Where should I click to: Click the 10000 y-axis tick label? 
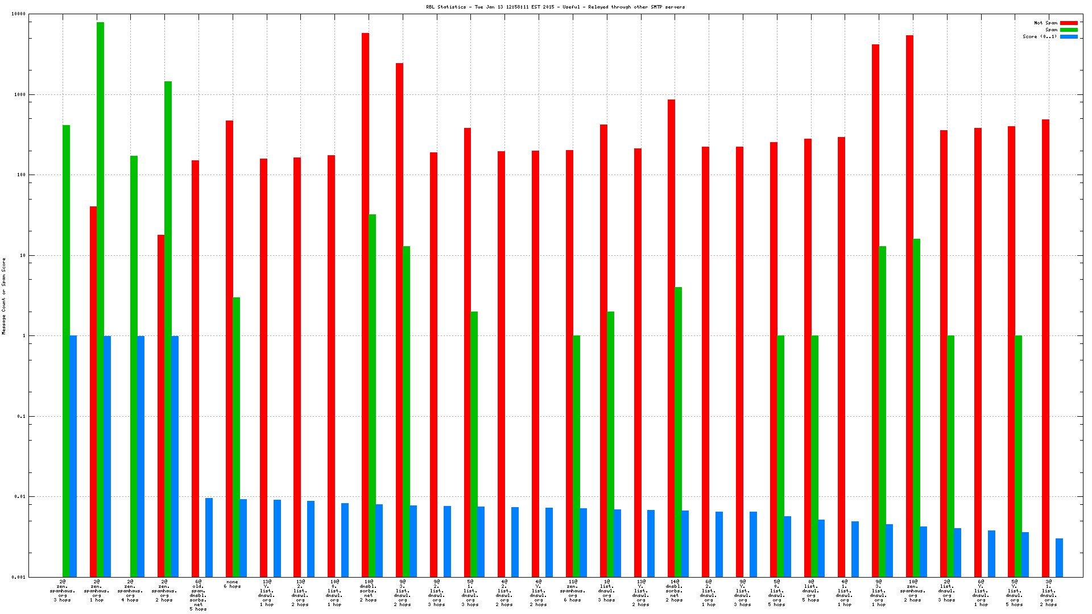[18, 14]
